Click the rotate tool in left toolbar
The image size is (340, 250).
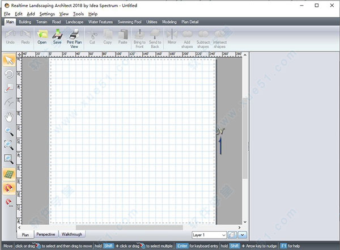(9, 74)
